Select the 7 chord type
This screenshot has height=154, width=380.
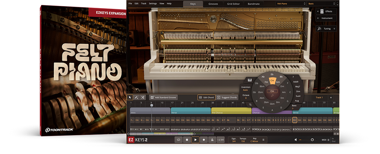point(293,77)
